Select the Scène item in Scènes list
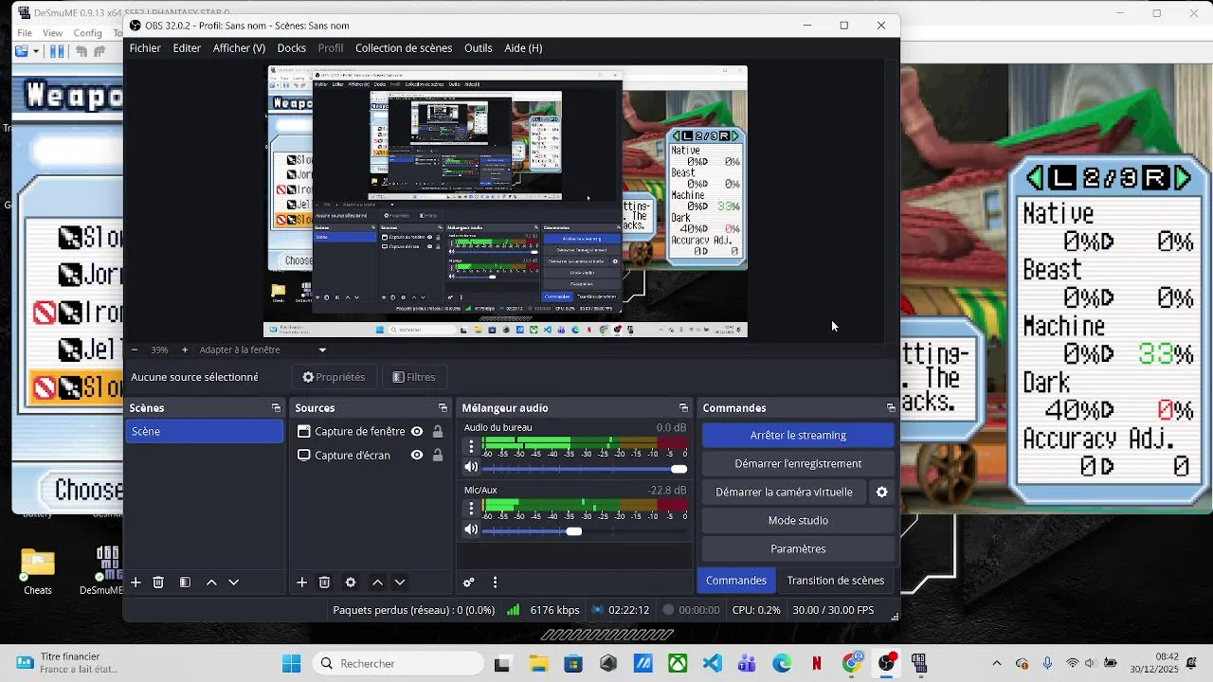 [205, 432]
